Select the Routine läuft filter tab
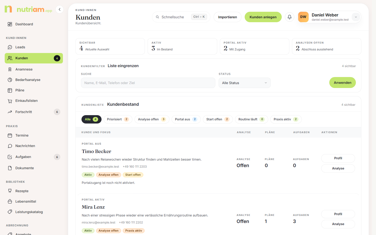376x235 pixels. click(251, 119)
